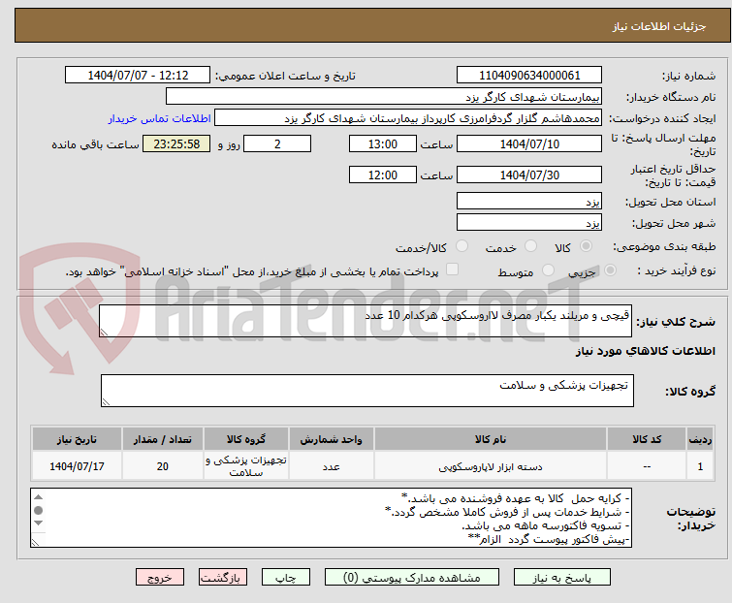732x603 pixels.
Task: Click the شهر محل تحویل field
Action: 529,222
